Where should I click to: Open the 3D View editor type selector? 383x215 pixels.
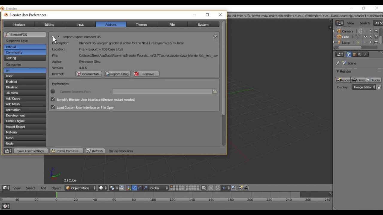tap(6, 188)
